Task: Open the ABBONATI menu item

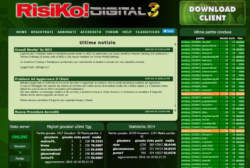Action: pyautogui.click(x=67, y=32)
